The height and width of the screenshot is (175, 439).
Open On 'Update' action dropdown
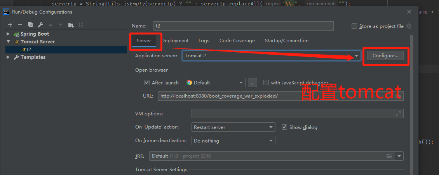[233, 127]
